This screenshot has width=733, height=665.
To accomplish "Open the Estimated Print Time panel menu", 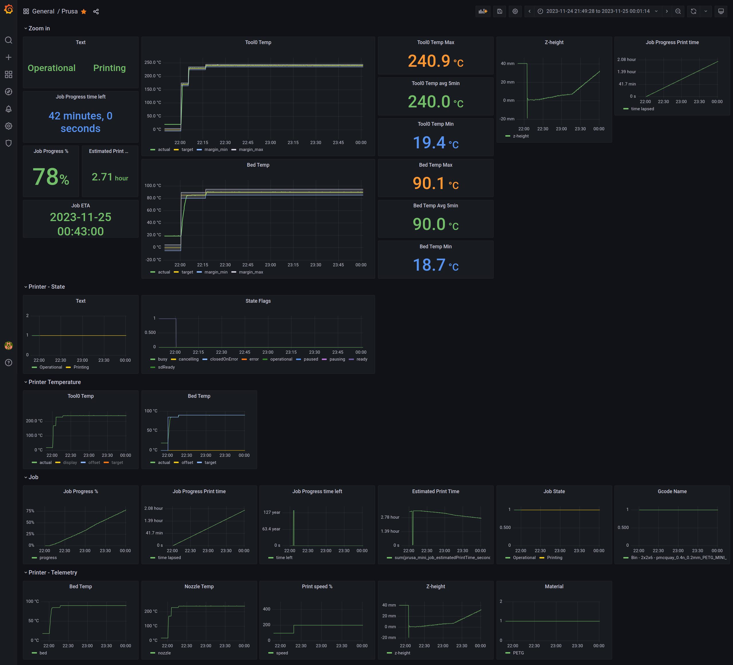I will tap(436, 491).
